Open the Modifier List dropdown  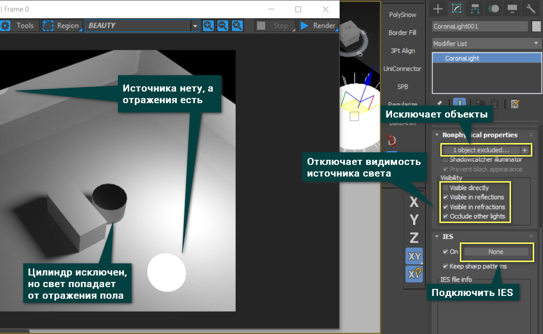pos(486,44)
